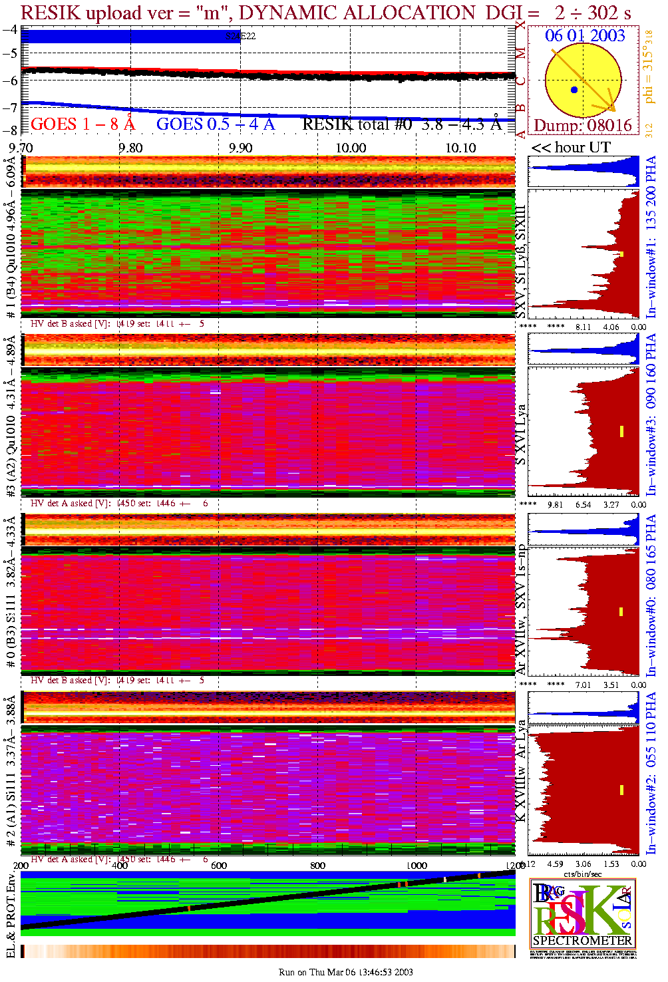Click the '06 01 2003' date label
Viewport: 668px width, 982px height.
585,36
